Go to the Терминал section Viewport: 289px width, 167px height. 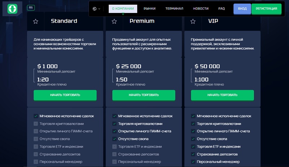pos(174,9)
